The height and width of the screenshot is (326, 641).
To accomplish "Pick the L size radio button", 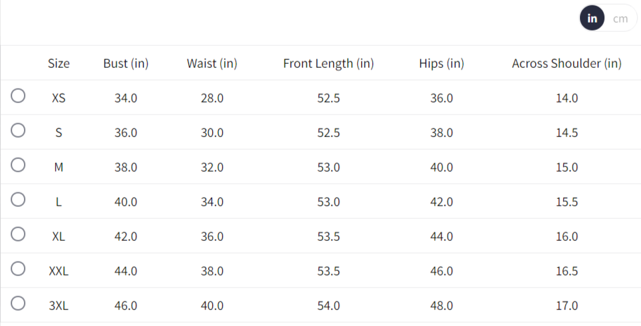I will [x=19, y=201].
